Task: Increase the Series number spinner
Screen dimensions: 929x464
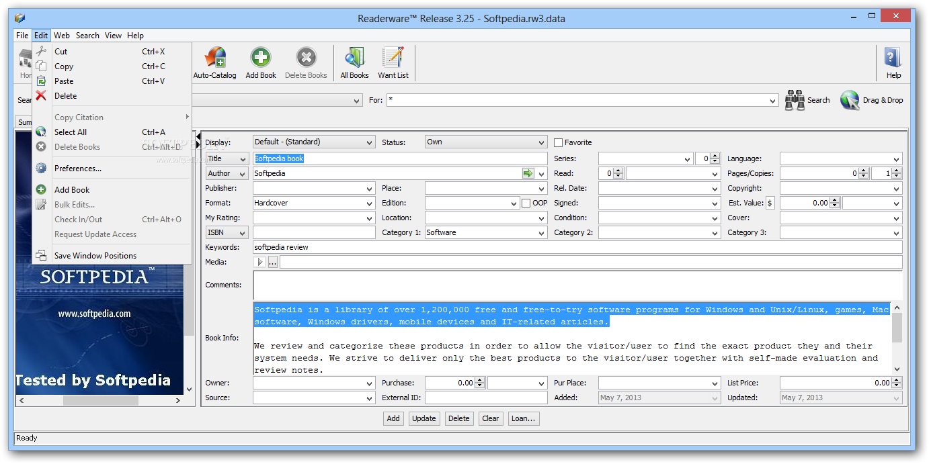Action: tap(715, 156)
